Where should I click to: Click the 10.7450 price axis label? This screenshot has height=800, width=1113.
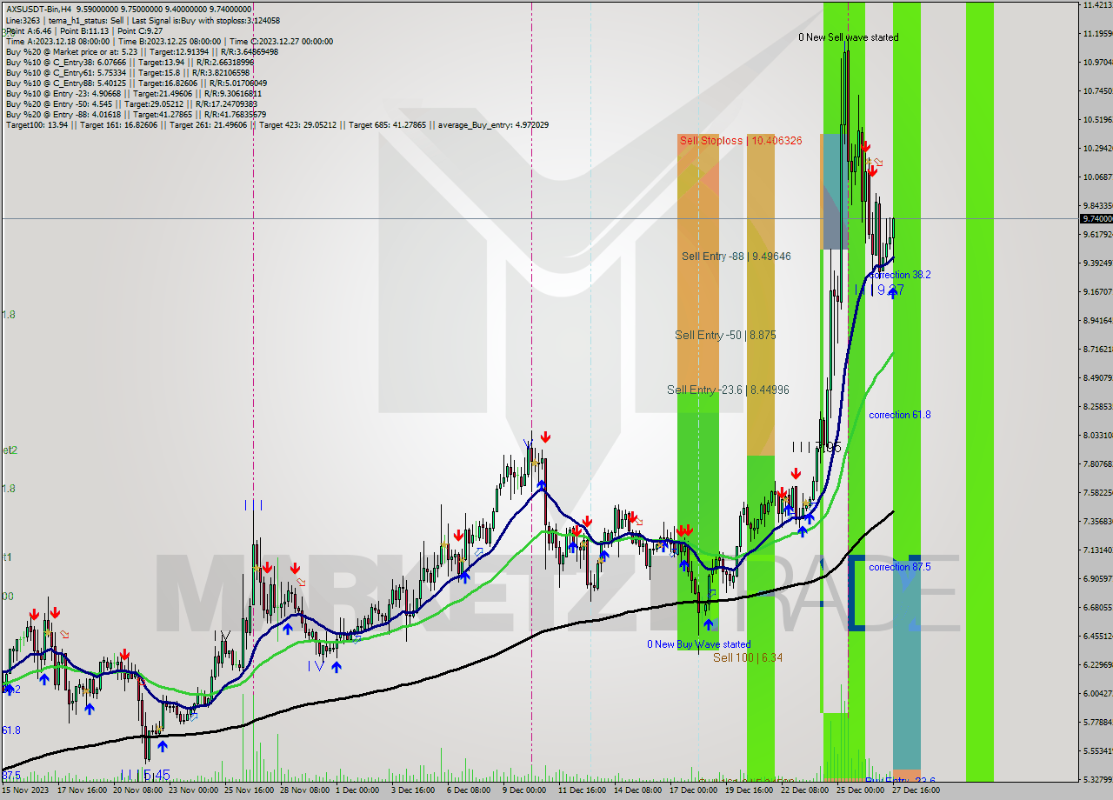pos(1096,91)
